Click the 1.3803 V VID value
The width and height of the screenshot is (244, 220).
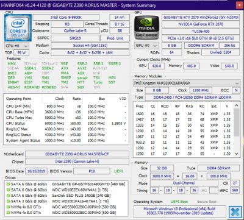119,123
